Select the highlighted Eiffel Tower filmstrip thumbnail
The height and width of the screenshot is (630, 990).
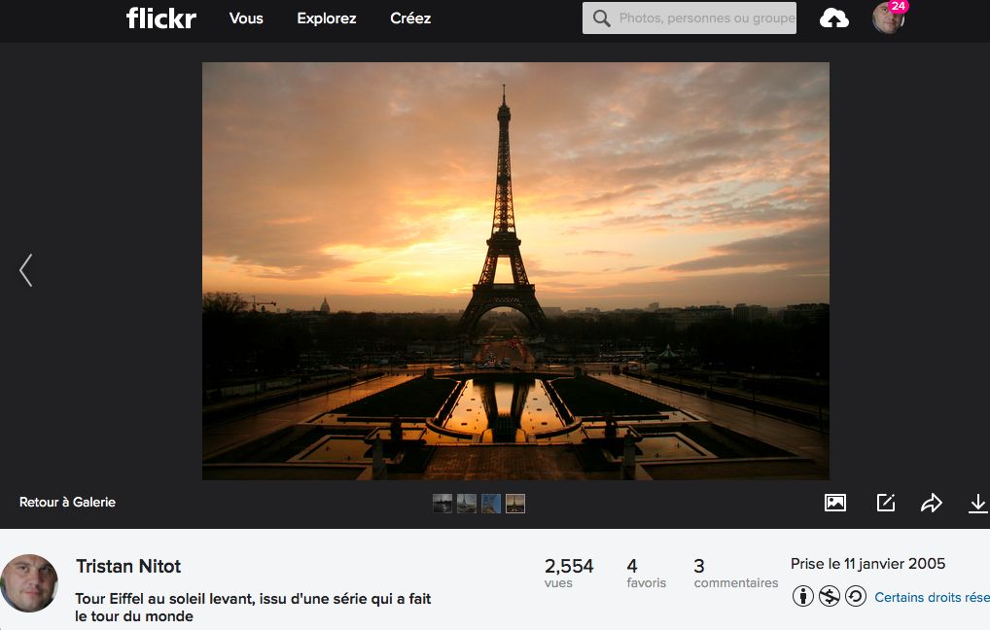[x=515, y=504]
